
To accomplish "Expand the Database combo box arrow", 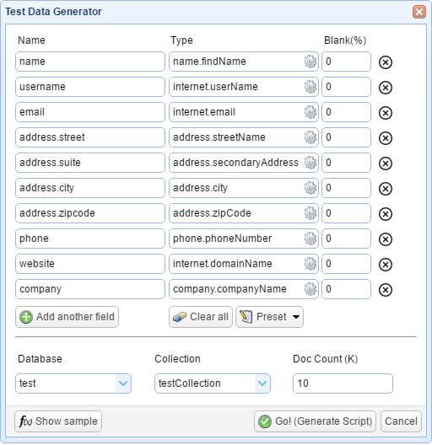I will click(123, 383).
